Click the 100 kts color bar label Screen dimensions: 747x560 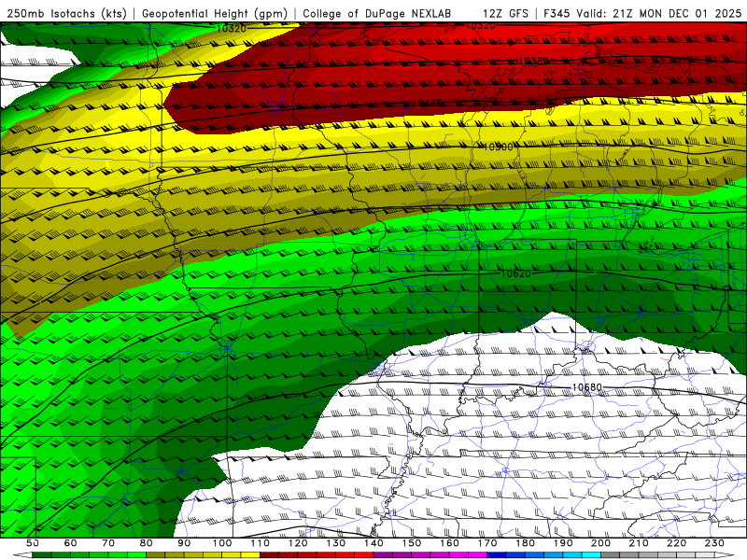[x=222, y=543]
